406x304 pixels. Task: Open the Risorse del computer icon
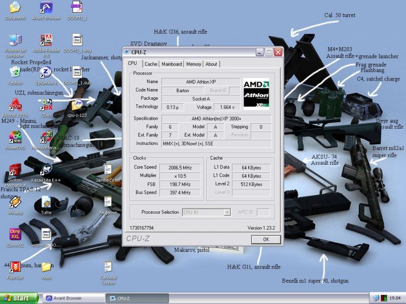pos(15,41)
